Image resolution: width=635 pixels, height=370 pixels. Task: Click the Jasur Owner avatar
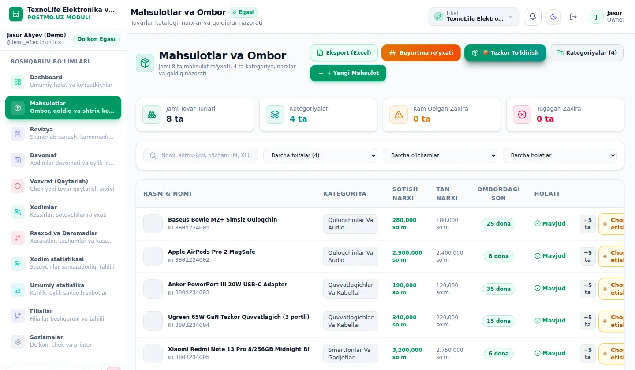[597, 17]
